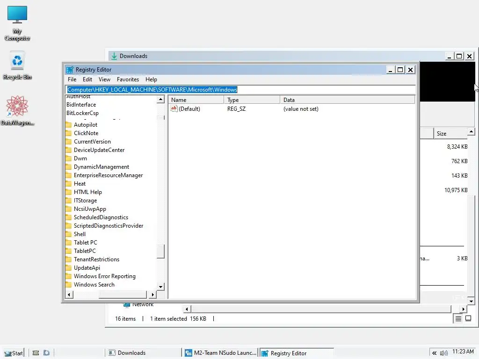Click the Start button
479x359 pixels.
tap(14, 353)
